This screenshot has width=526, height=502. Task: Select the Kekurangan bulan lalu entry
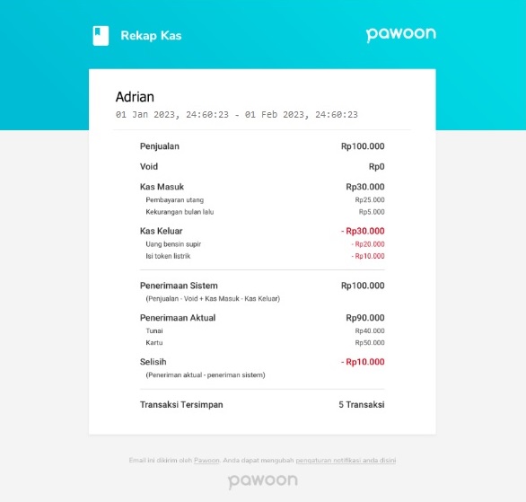[180, 212]
